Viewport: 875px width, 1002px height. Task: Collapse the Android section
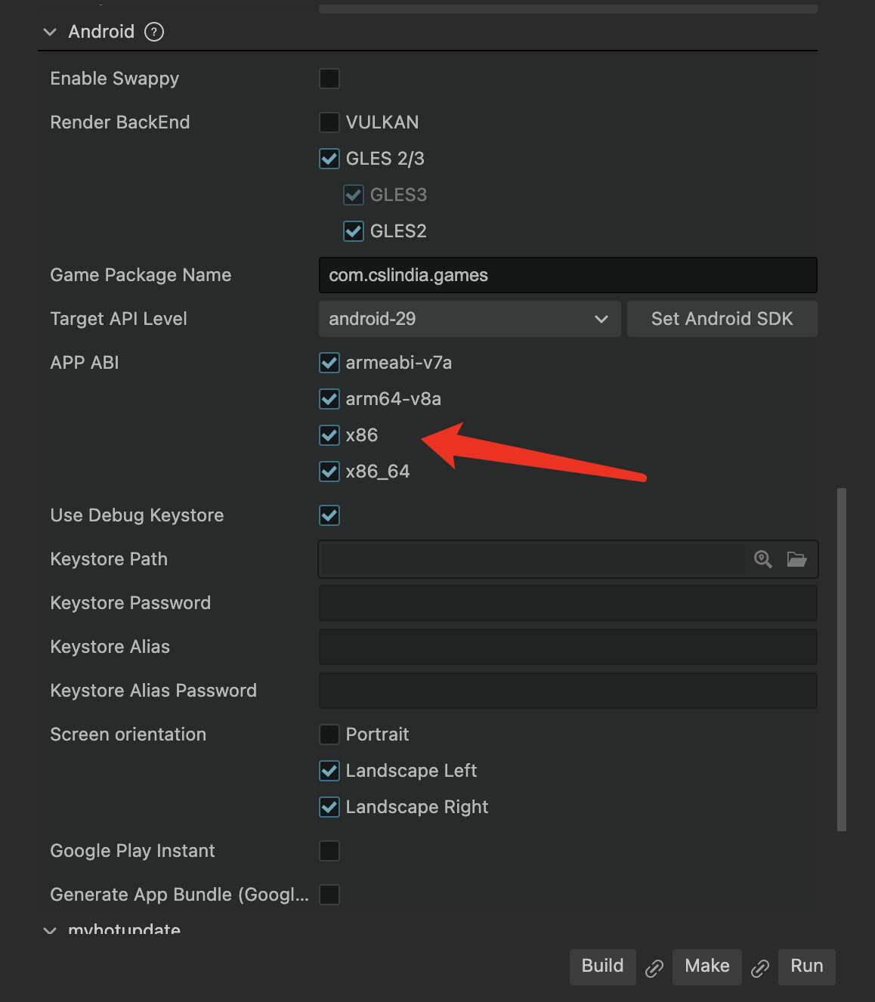pyautogui.click(x=50, y=32)
